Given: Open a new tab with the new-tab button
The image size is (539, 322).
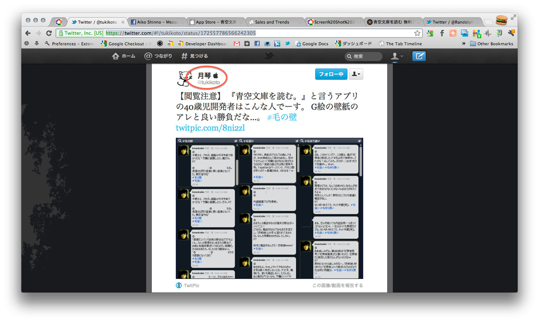Looking at the screenshot, I should pyautogui.click(x=488, y=22).
